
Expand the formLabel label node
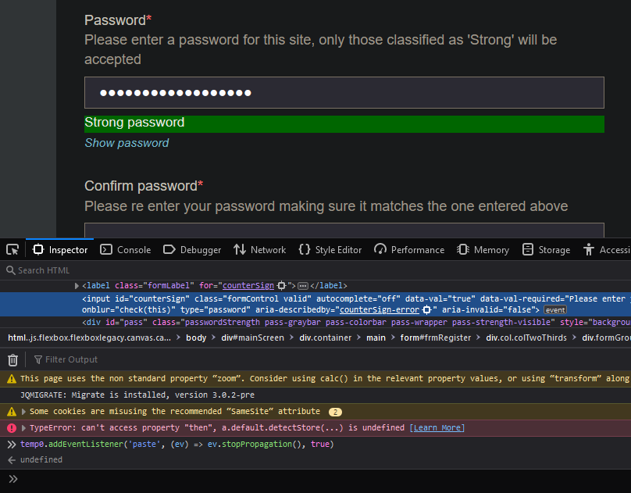click(77, 286)
